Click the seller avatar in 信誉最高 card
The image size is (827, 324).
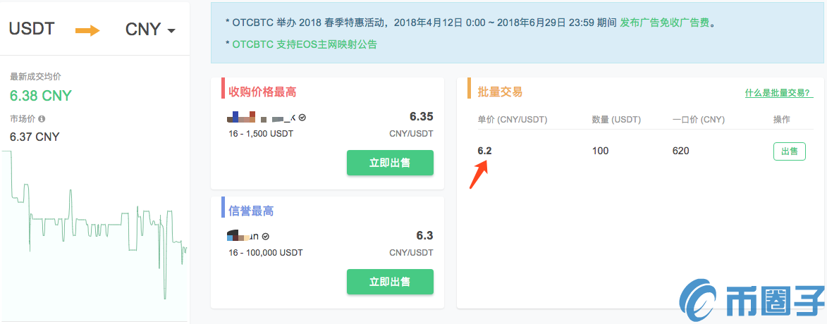(x=236, y=236)
